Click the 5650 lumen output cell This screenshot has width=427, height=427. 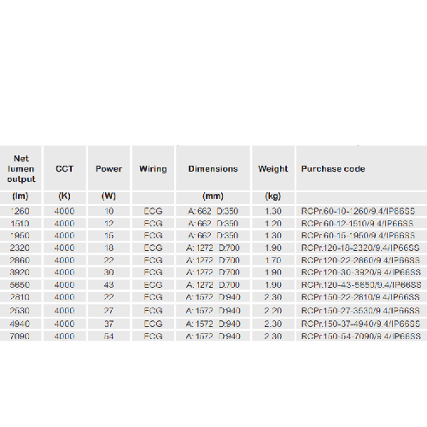tap(20, 284)
